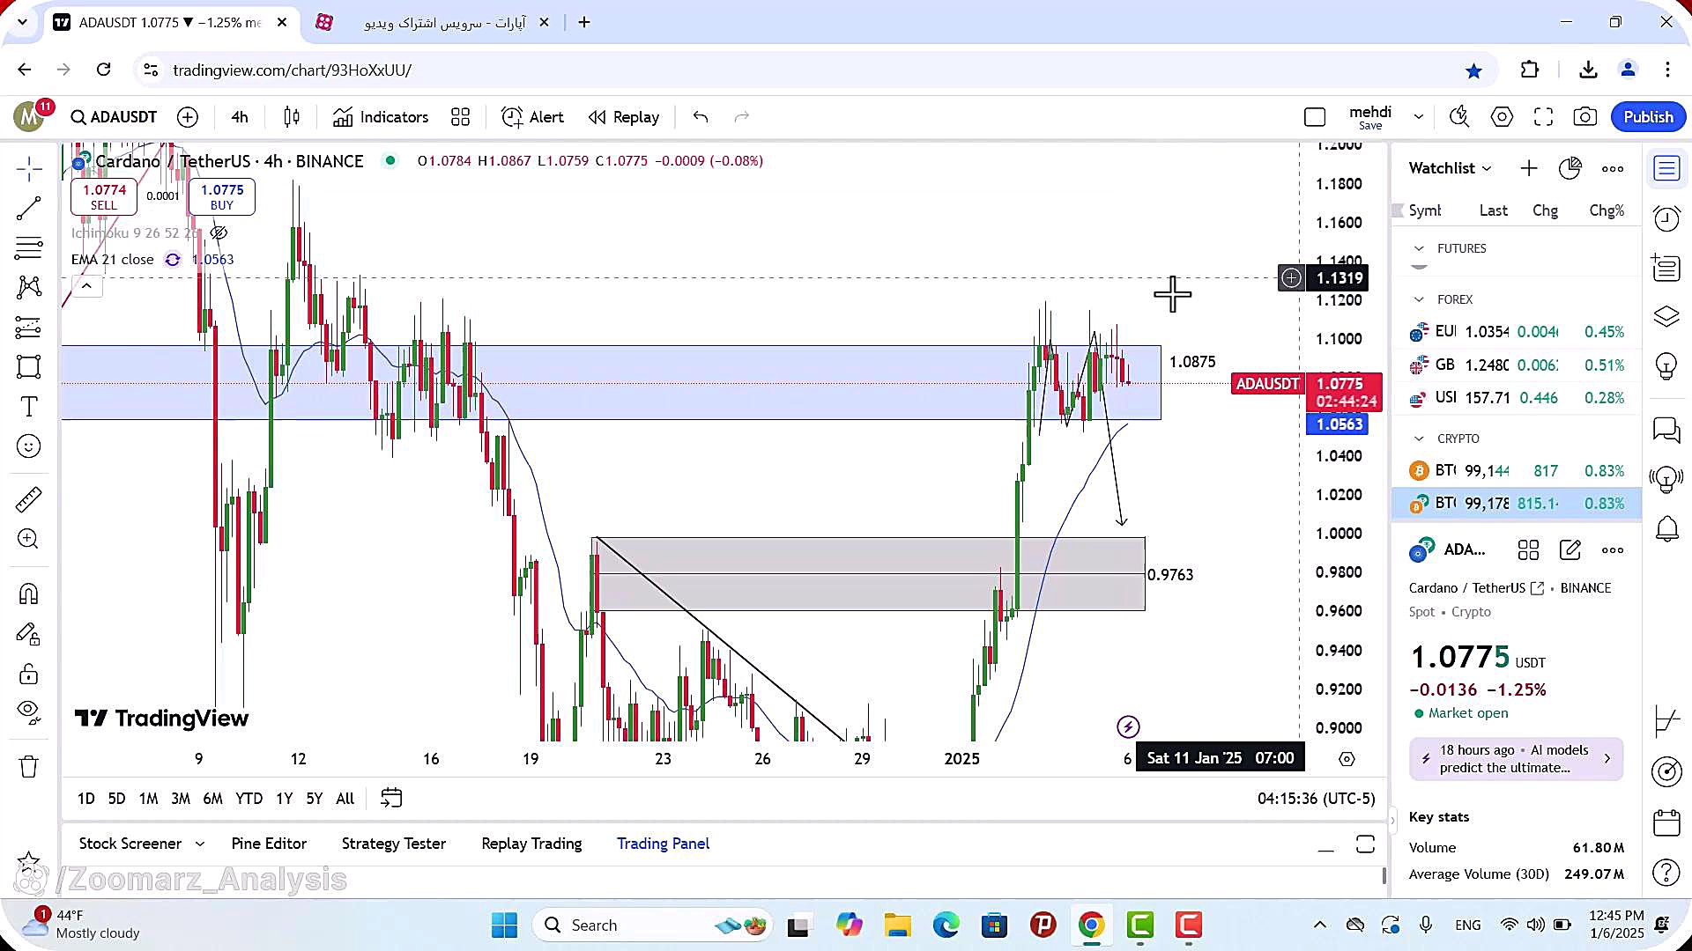1692x951 pixels.
Task: Toggle stay in drawing mode
Action: point(28,635)
